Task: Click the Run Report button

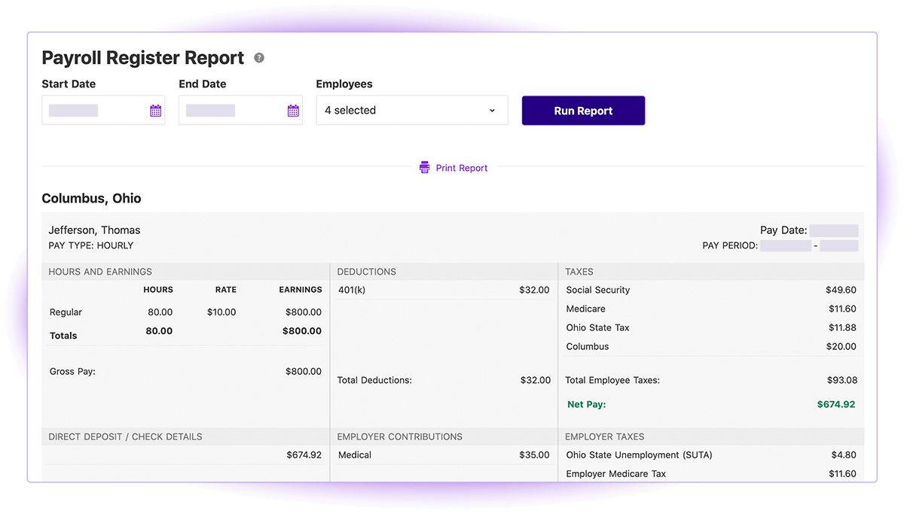Action: click(583, 111)
